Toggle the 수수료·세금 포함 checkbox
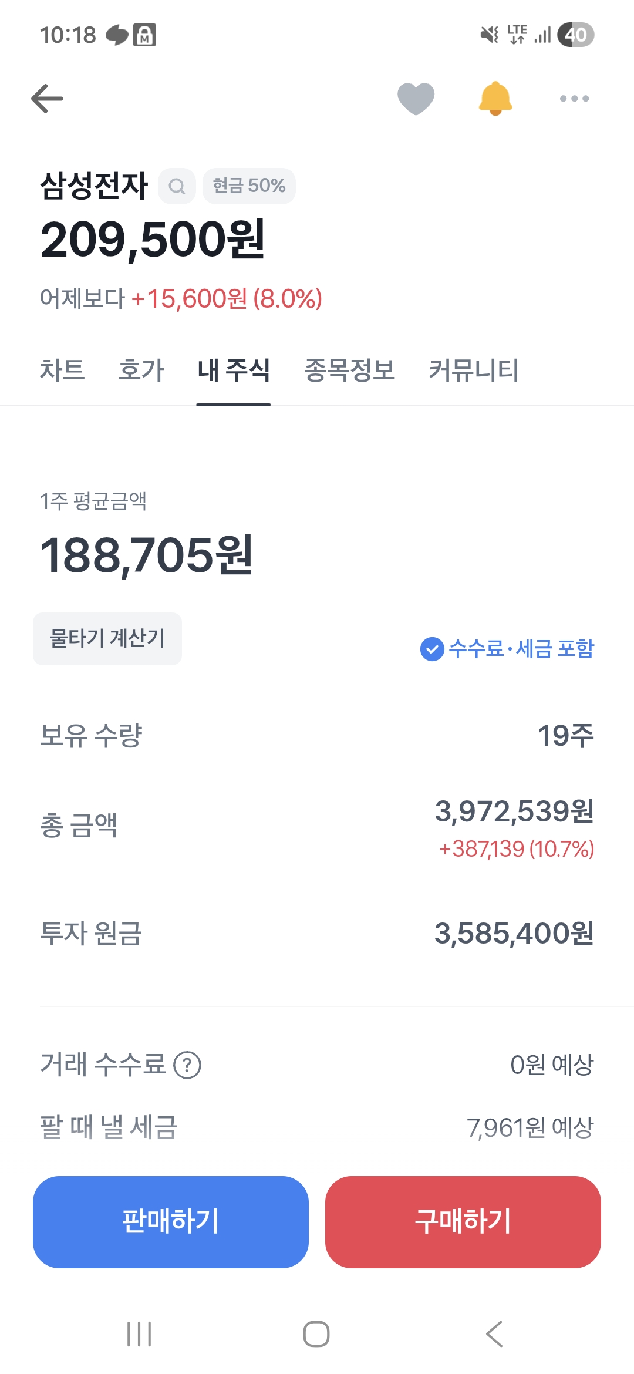The width and height of the screenshot is (634, 1374). point(432,649)
